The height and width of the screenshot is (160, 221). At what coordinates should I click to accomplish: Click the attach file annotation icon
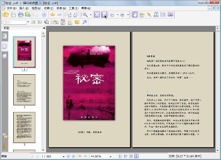coord(56,22)
